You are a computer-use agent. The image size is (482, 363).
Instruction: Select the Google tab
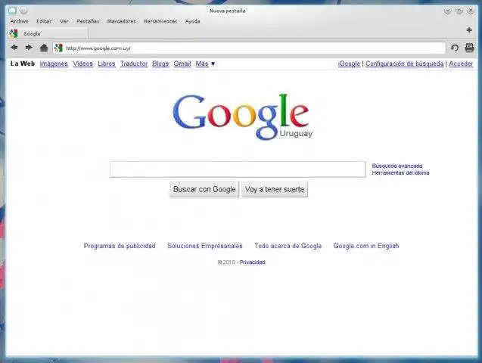(48, 33)
